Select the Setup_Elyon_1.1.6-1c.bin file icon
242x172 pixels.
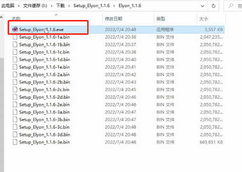tap(15, 52)
